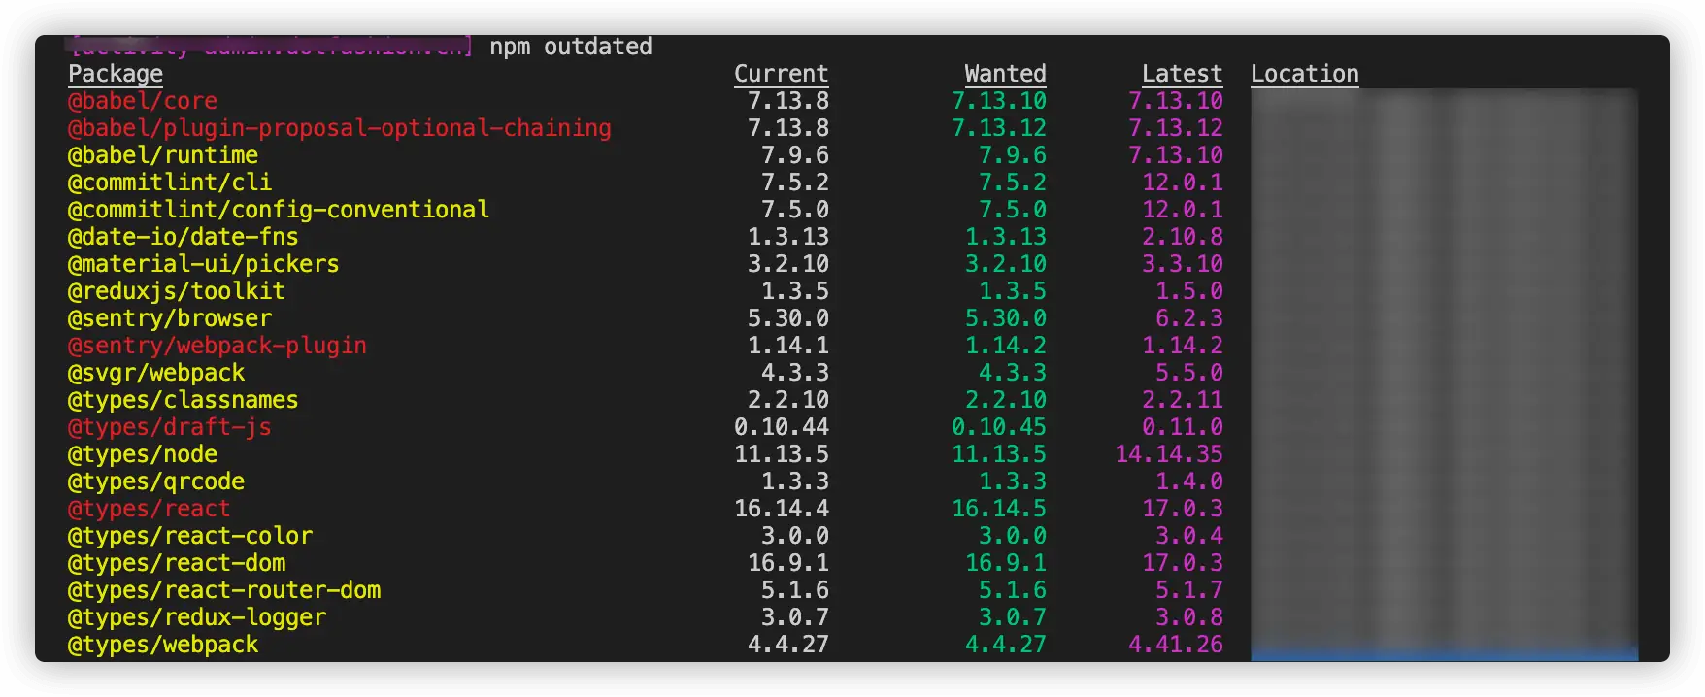The width and height of the screenshot is (1705, 697).
Task: Click current version 4.4.27 of @types/webpack
Action: pos(788,645)
